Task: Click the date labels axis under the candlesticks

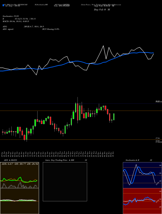Action: (x=58, y=154)
